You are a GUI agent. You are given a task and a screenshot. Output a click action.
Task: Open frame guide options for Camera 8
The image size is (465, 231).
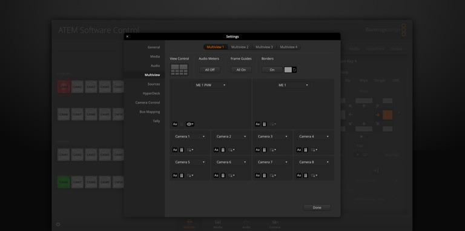click(314, 175)
